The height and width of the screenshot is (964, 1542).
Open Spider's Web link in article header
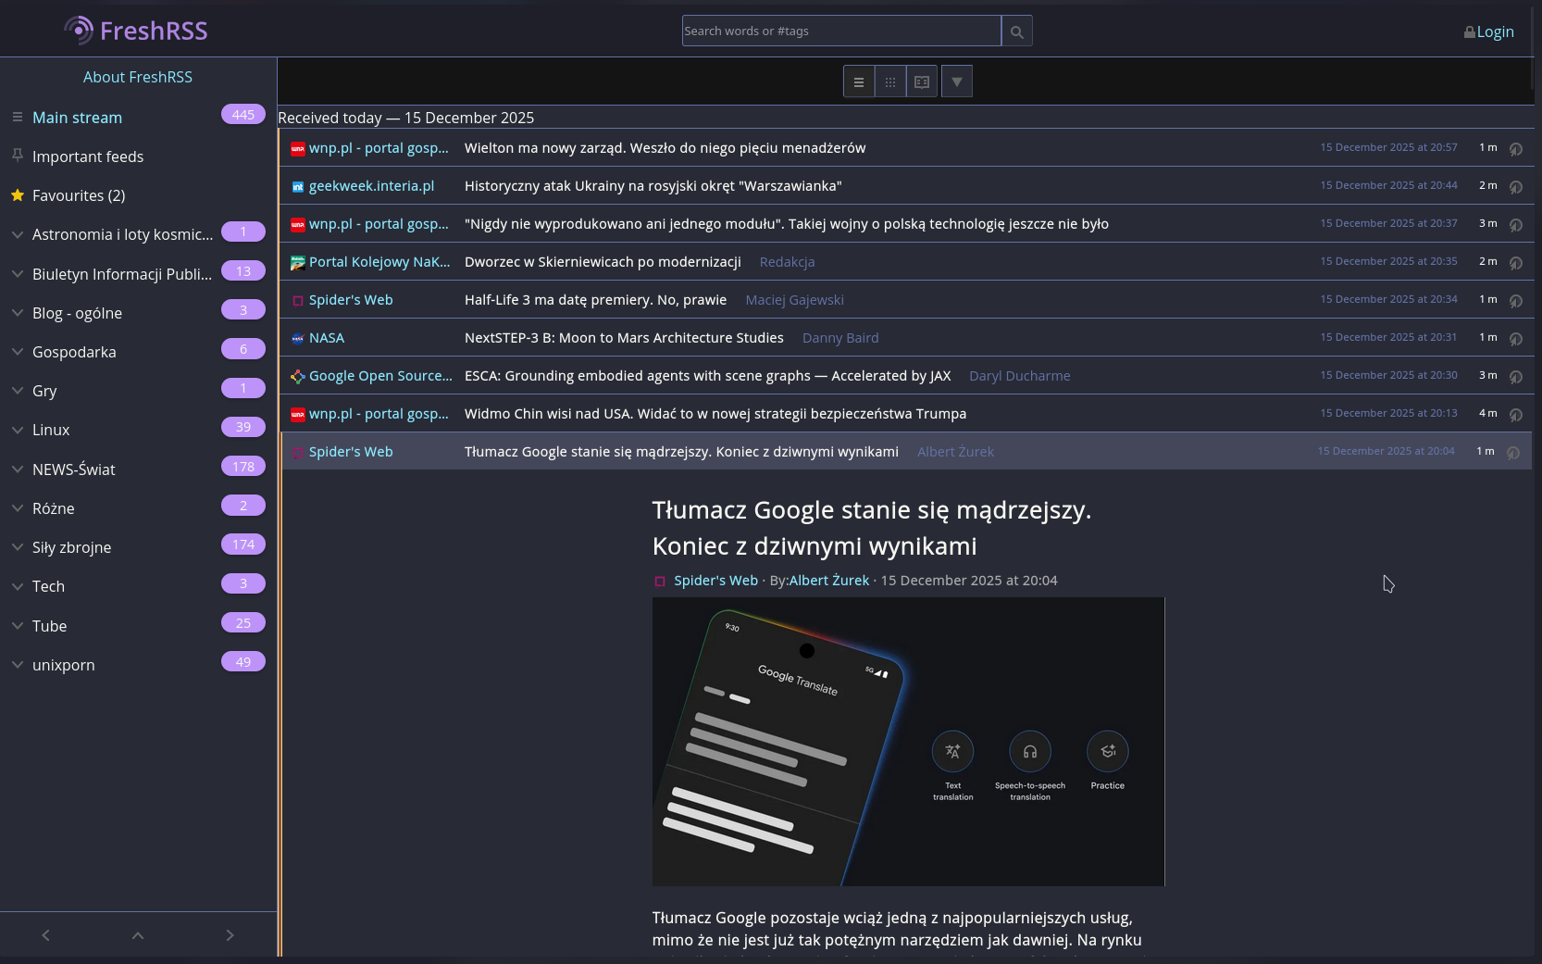(x=715, y=581)
